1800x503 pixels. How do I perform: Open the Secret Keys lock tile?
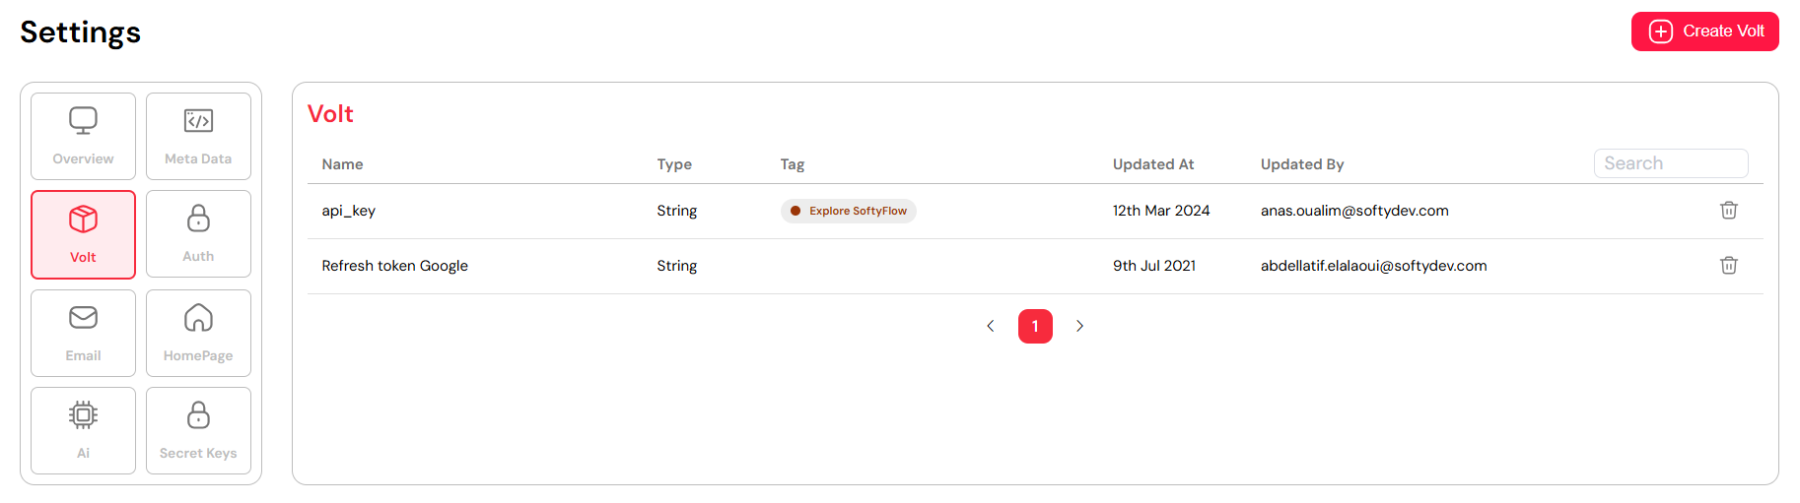198,430
